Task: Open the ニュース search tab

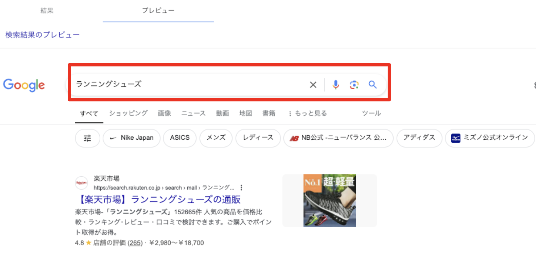Action: click(x=193, y=113)
